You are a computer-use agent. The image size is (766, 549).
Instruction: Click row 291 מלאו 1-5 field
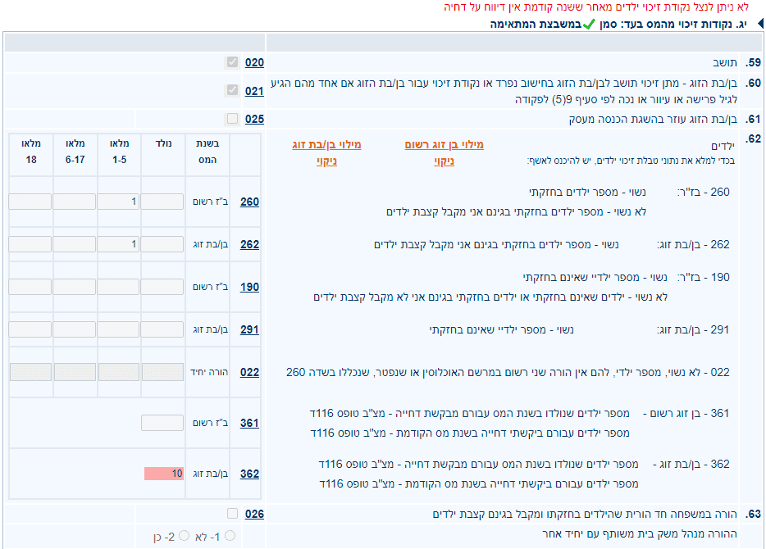tap(118, 329)
